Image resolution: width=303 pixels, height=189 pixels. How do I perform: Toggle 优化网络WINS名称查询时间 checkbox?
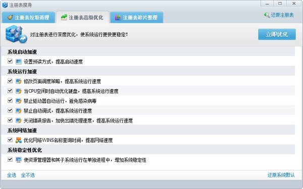pos(10,140)
